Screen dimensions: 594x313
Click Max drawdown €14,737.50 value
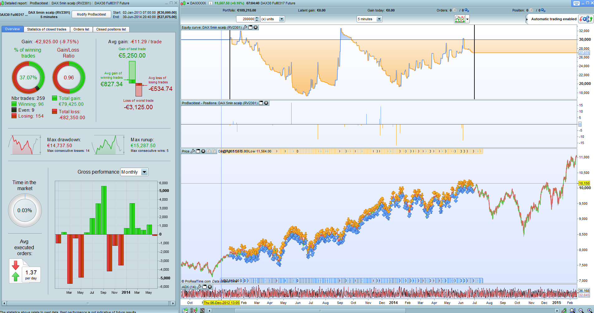tap(59, 146)
